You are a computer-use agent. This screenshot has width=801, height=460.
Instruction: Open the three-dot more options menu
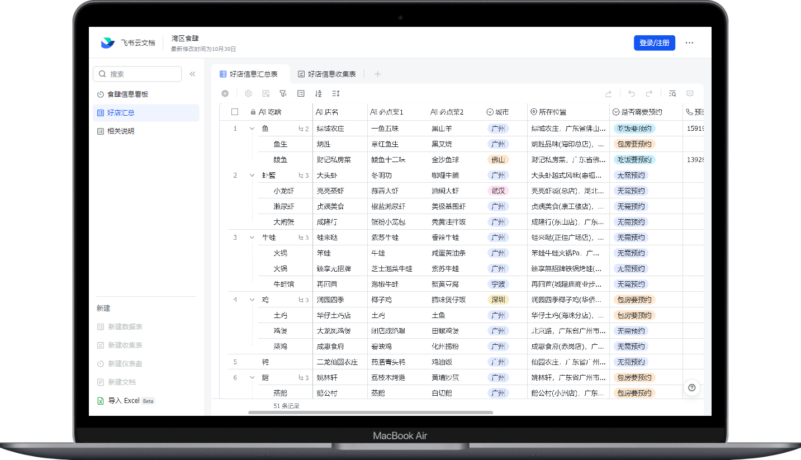(x=689, y=43)
